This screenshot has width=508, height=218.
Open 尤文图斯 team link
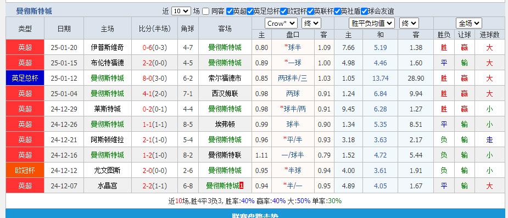click(x=107, y=170)
